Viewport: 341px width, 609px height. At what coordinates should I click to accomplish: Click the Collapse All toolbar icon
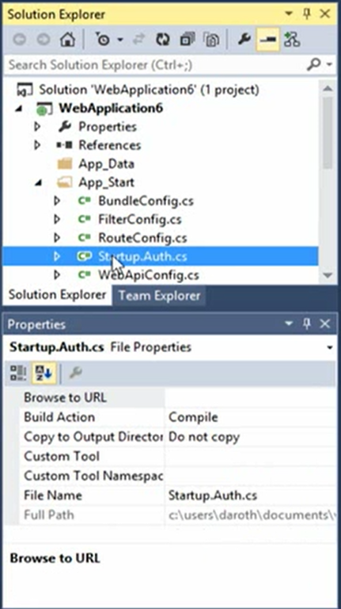pos(188,40)
